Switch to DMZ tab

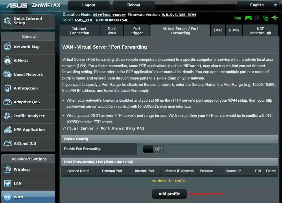pyautogui.click(x=218, y=30)
